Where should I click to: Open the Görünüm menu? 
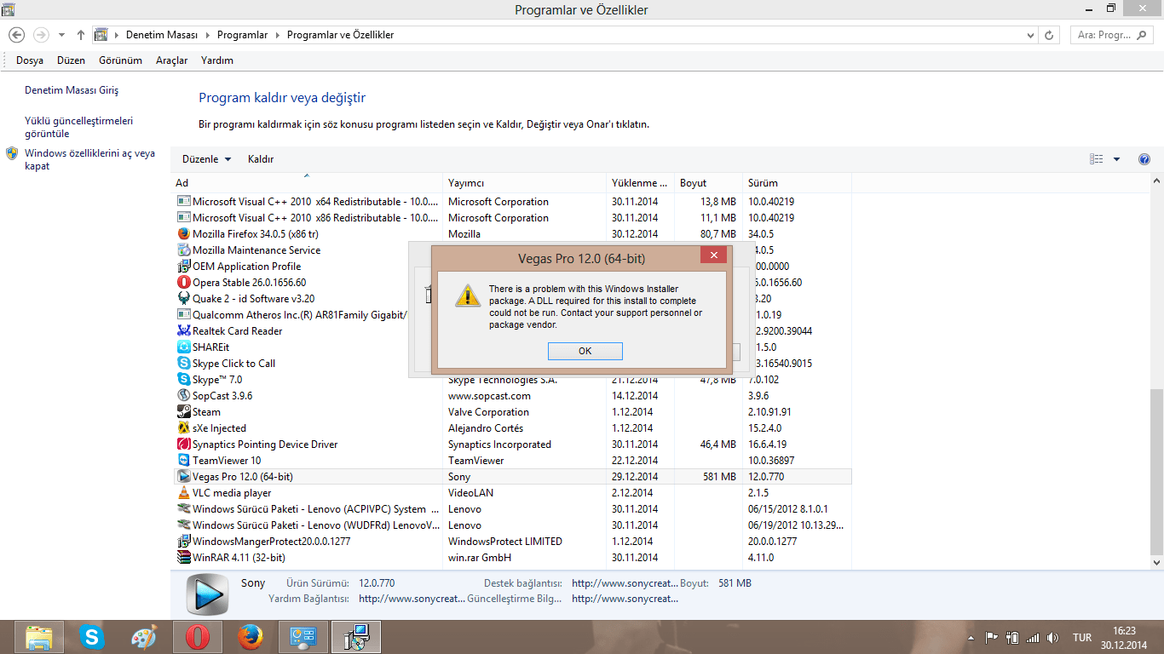coord(120,60)
